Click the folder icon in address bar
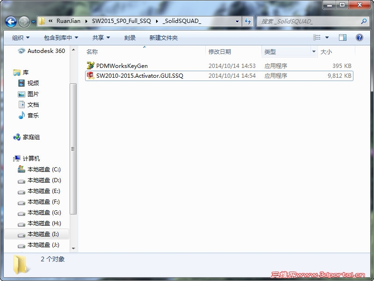The height and width of the screenshot is (281, 374). 42,21
